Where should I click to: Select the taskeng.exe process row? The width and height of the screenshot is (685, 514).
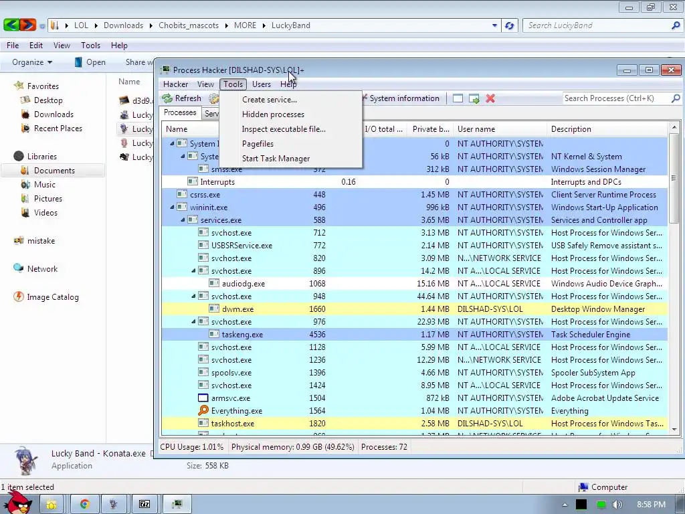pos(414,335)
